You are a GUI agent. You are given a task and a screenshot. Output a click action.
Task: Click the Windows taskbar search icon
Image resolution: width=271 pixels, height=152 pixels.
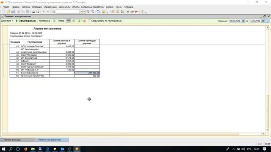click(x=11, y=149)
